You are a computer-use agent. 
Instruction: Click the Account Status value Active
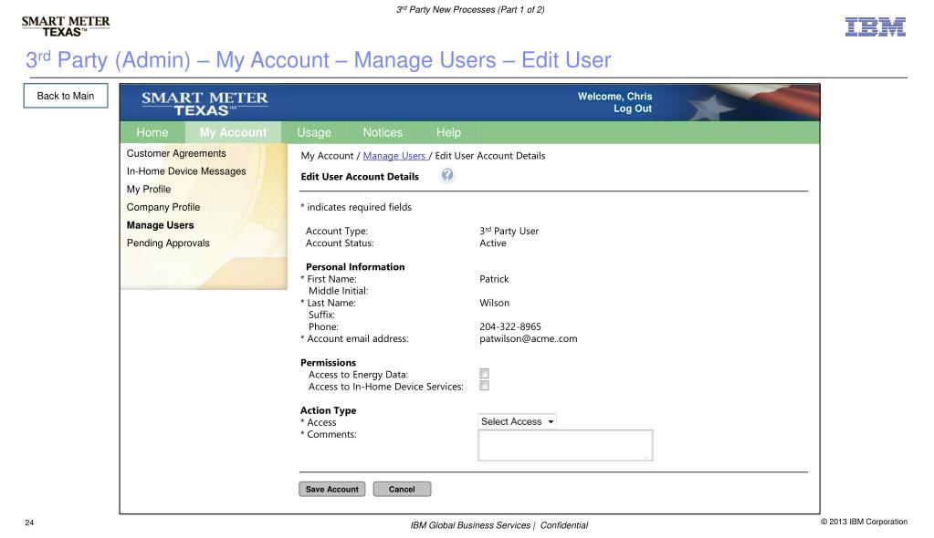(x=493, y=243)
